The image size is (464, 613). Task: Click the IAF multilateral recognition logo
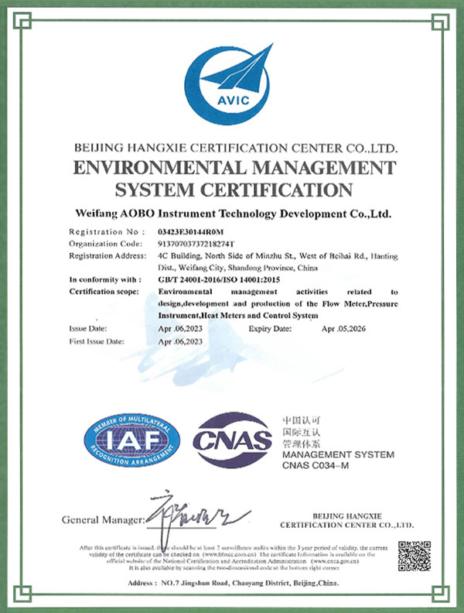point(132,440)
